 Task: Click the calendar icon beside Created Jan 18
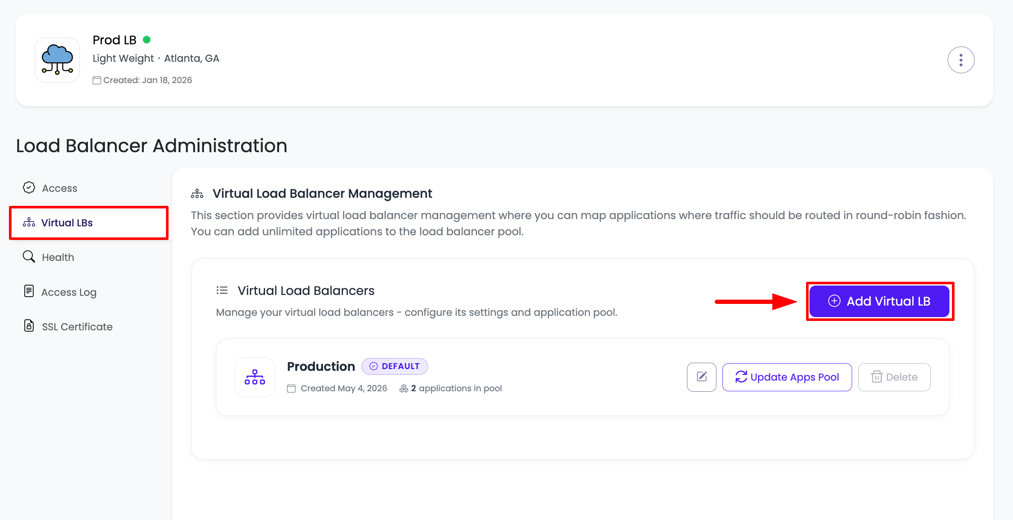97,80
